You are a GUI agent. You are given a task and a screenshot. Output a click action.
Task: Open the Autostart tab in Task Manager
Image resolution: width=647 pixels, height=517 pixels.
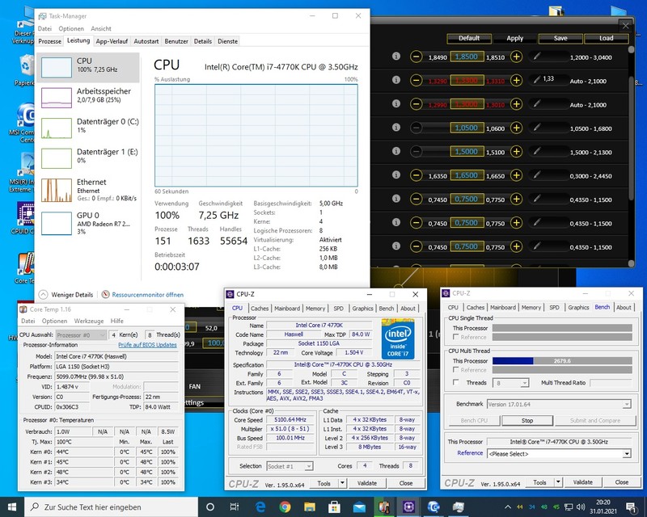tap(146, 41)
